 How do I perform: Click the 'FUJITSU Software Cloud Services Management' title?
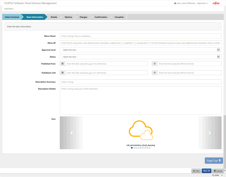[x=31, y=3]
